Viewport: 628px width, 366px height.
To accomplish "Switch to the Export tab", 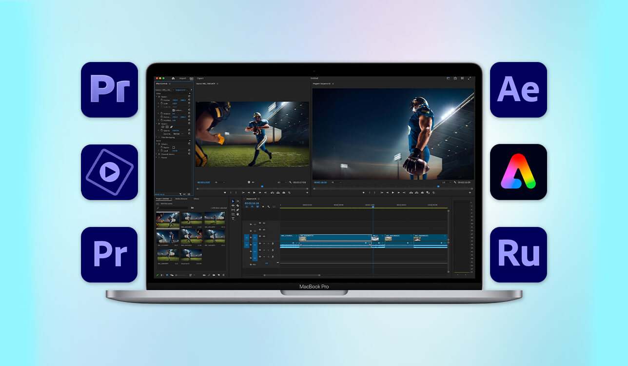I will coord(199,78).
